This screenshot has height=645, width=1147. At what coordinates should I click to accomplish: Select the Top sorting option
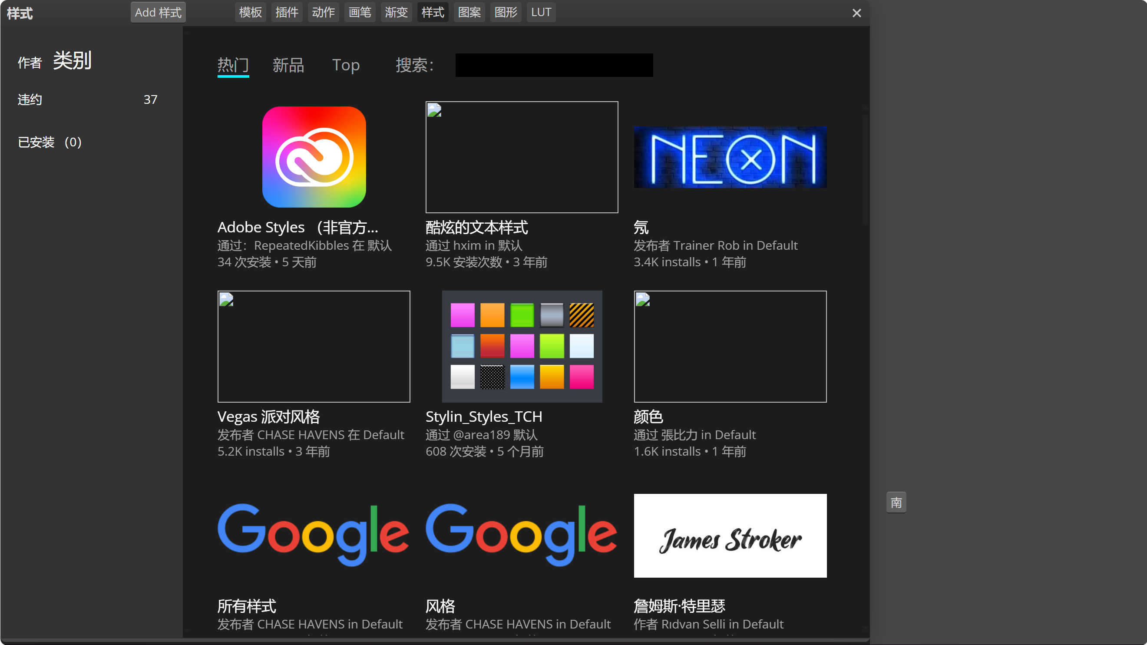(346, 65)
